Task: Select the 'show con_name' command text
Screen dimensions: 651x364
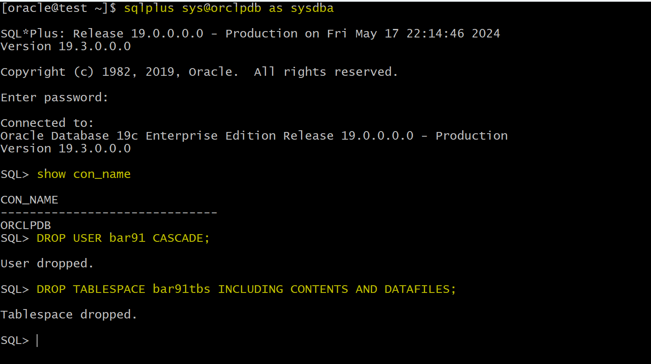Action: [84, 174]
